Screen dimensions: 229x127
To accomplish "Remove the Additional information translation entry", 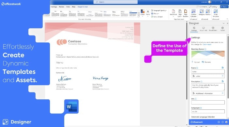I will 222,93.
